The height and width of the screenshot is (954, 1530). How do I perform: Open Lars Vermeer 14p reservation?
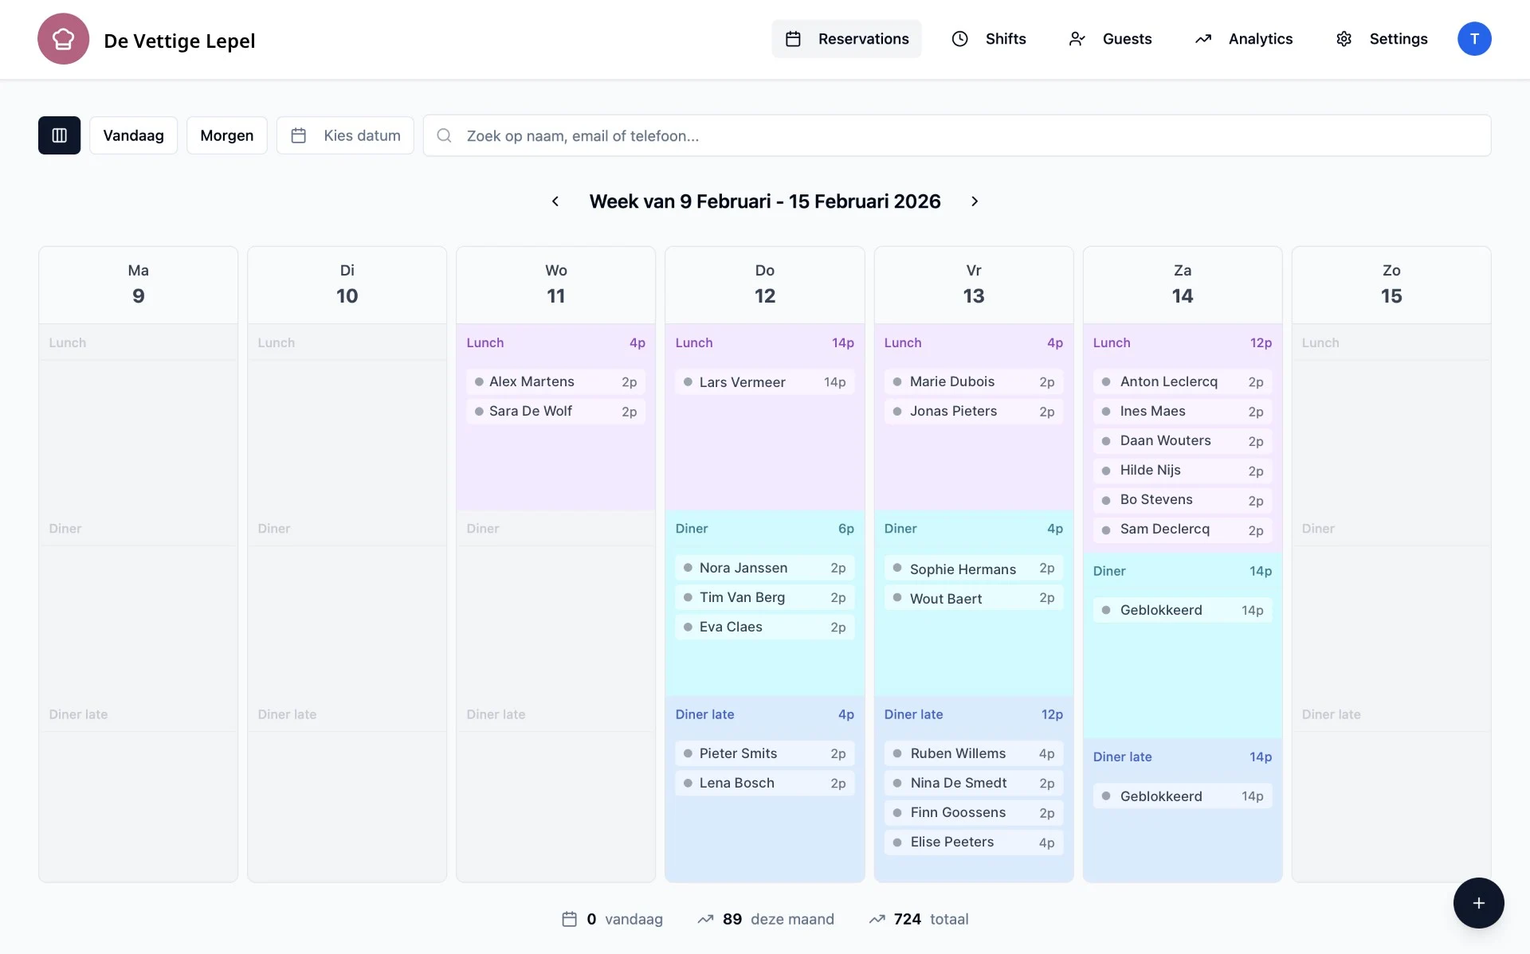764,382
